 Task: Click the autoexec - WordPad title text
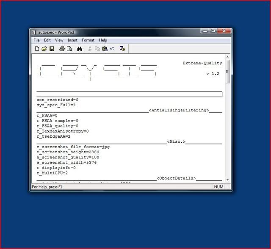pyautogui.click(x=56, y=32)
